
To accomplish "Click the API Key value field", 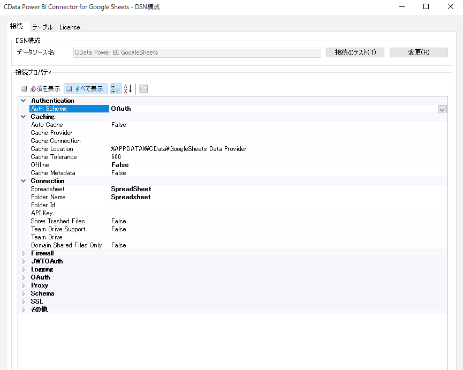I will (x=278, y=213).
